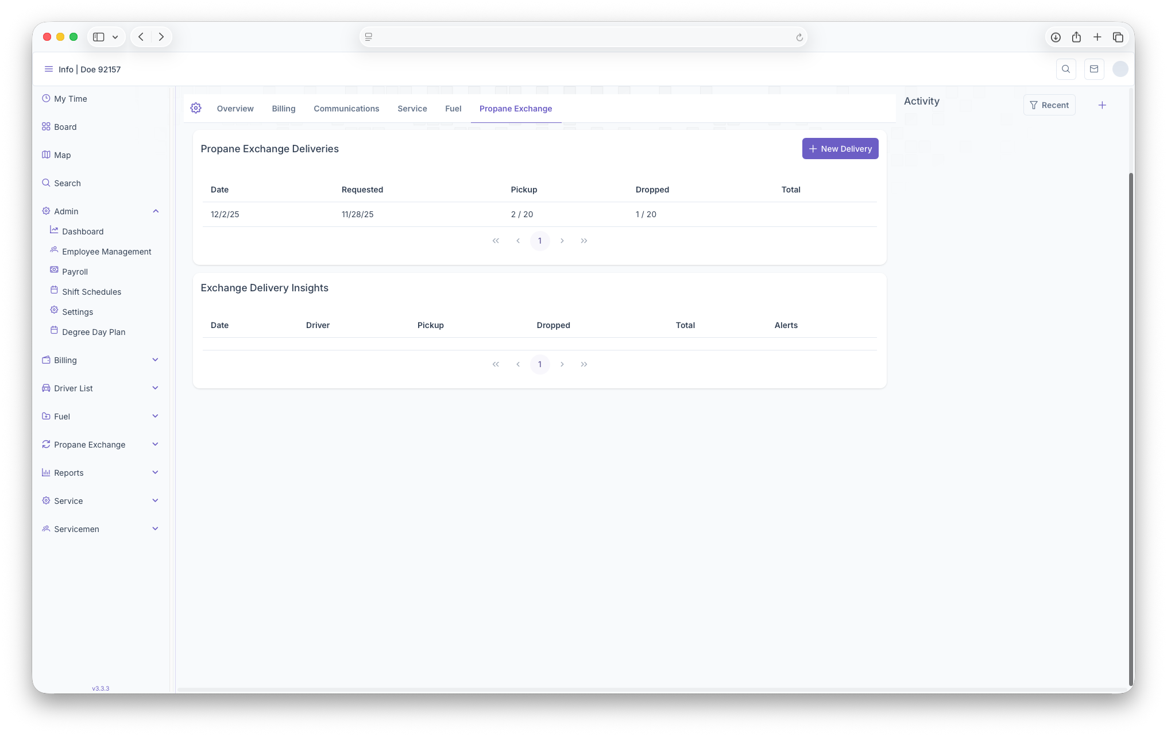Open the Recent activity filter

click(x=1049, y=105)
